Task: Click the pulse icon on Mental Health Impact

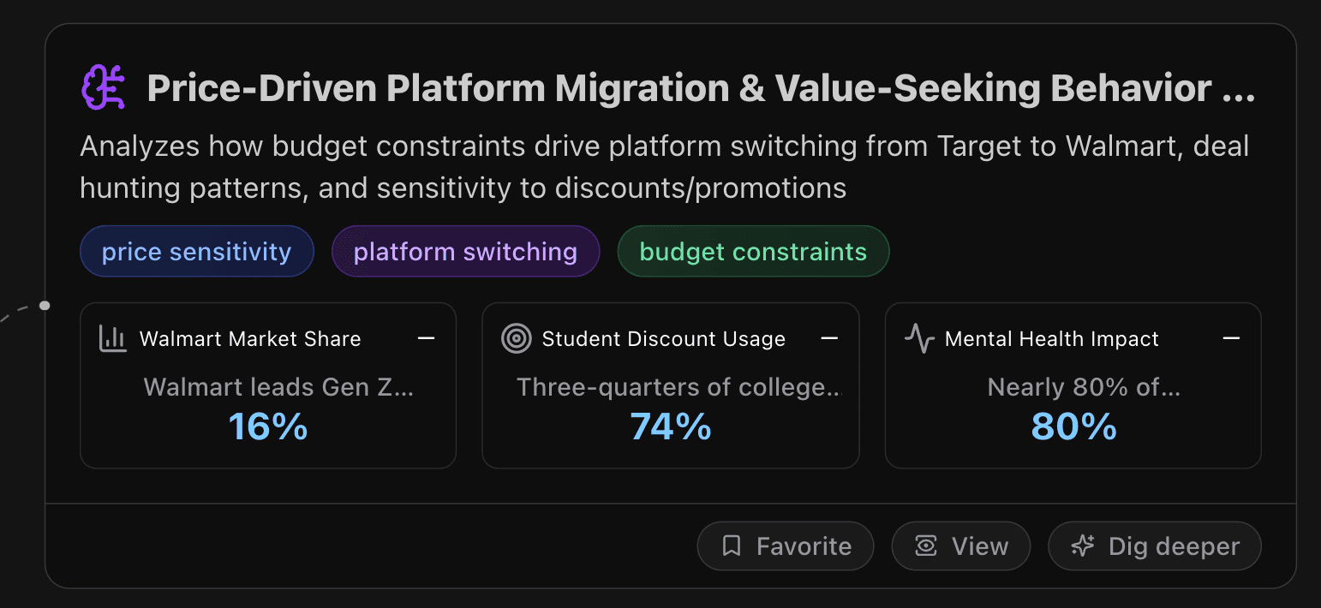Action: [x=918, y=338]
